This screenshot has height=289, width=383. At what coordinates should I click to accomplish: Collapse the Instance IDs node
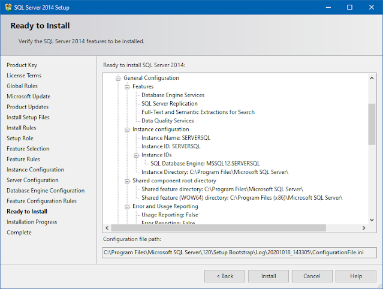[136, 155]
